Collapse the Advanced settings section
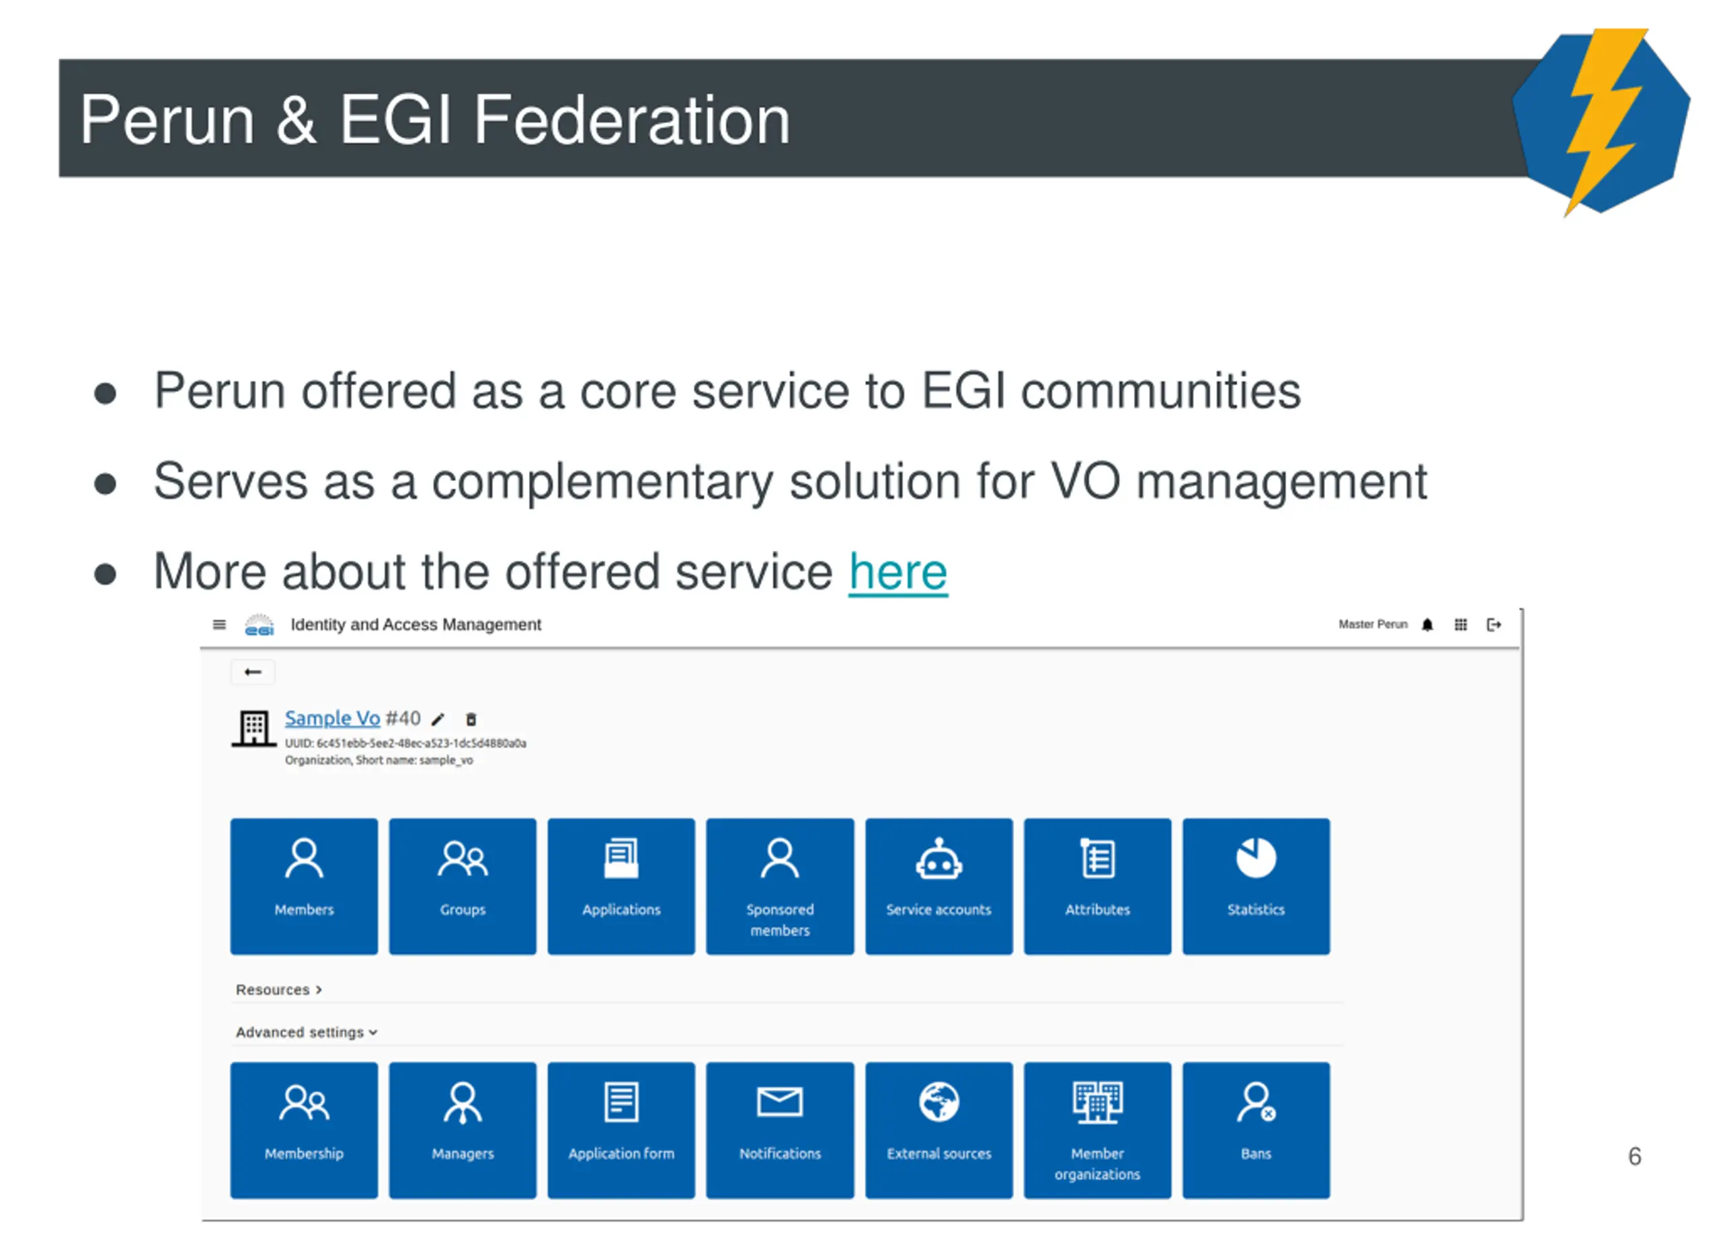Screen dimensions: 1721x1245 point(307,1033)
